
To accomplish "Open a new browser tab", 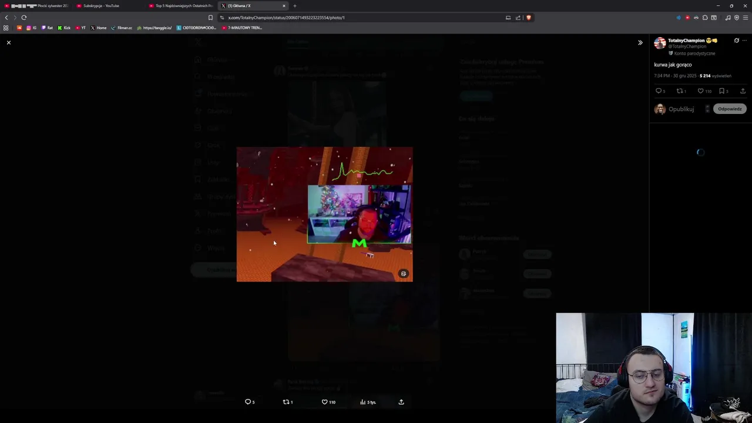I will (295, 6).
